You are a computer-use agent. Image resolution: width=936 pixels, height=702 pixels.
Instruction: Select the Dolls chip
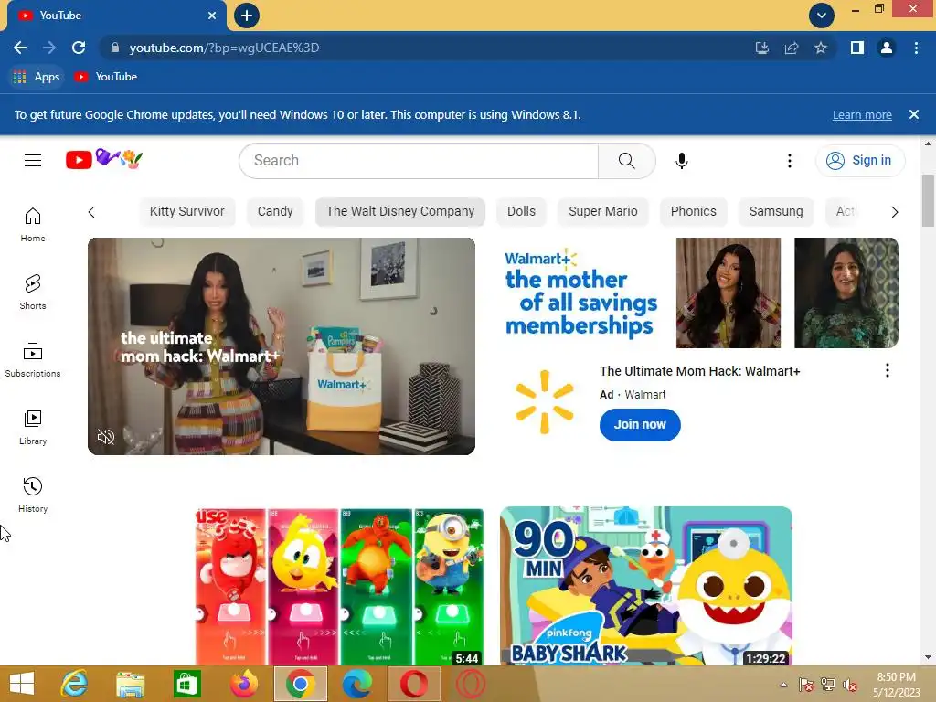tap(521, 211)
